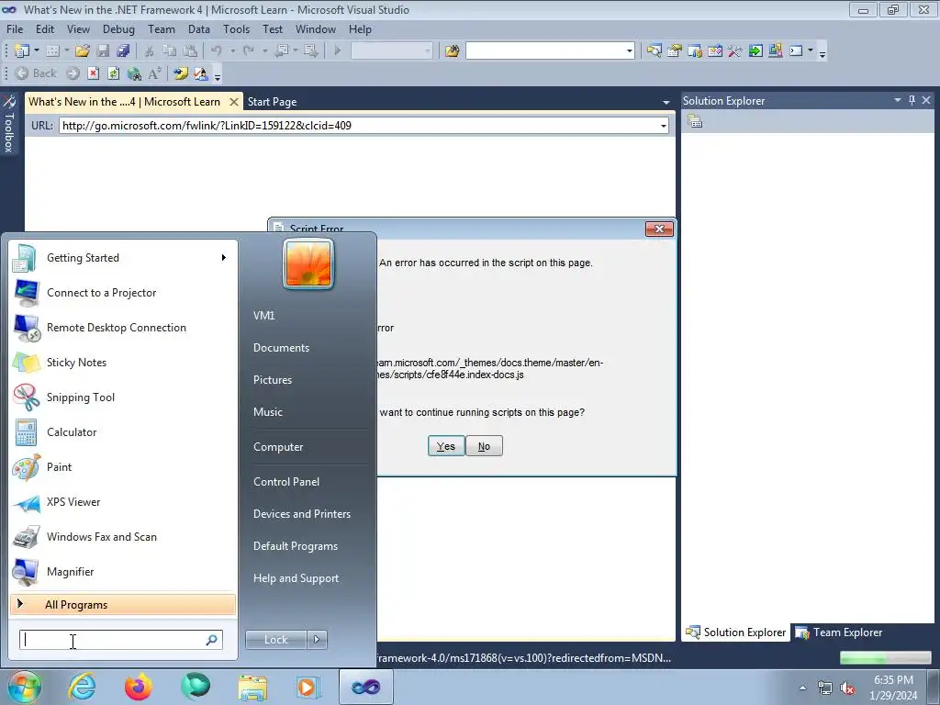Open Solution Explorer from toolbar icon
Screen dimensions: 940x705
(654, 51)
